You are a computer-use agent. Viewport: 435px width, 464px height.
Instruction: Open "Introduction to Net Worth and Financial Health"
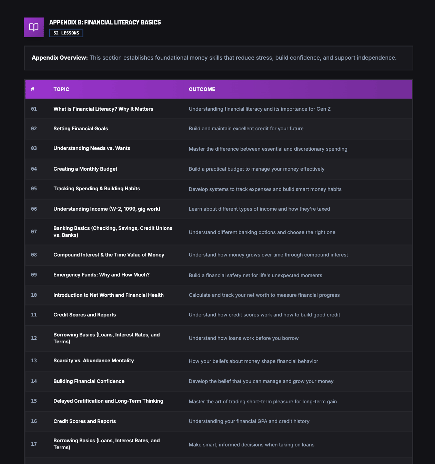[108, 295]
